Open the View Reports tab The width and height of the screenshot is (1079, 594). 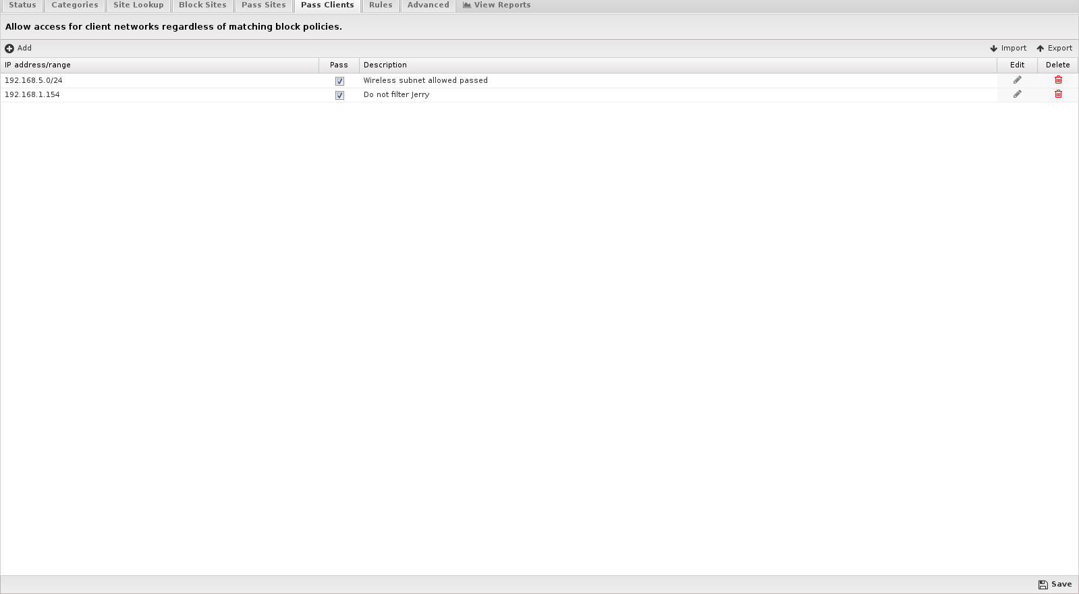[497, 5]
